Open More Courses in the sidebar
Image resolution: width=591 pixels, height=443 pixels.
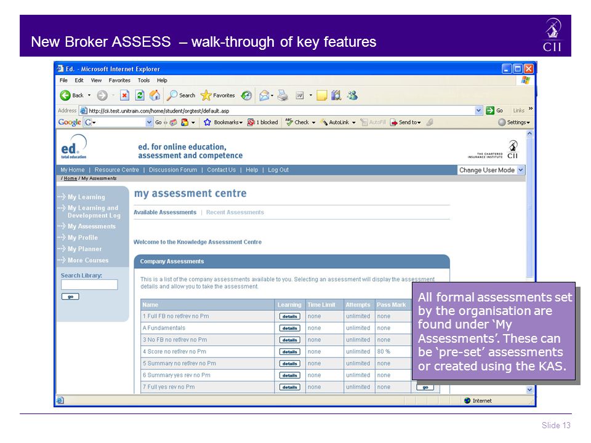pos(88,260)
